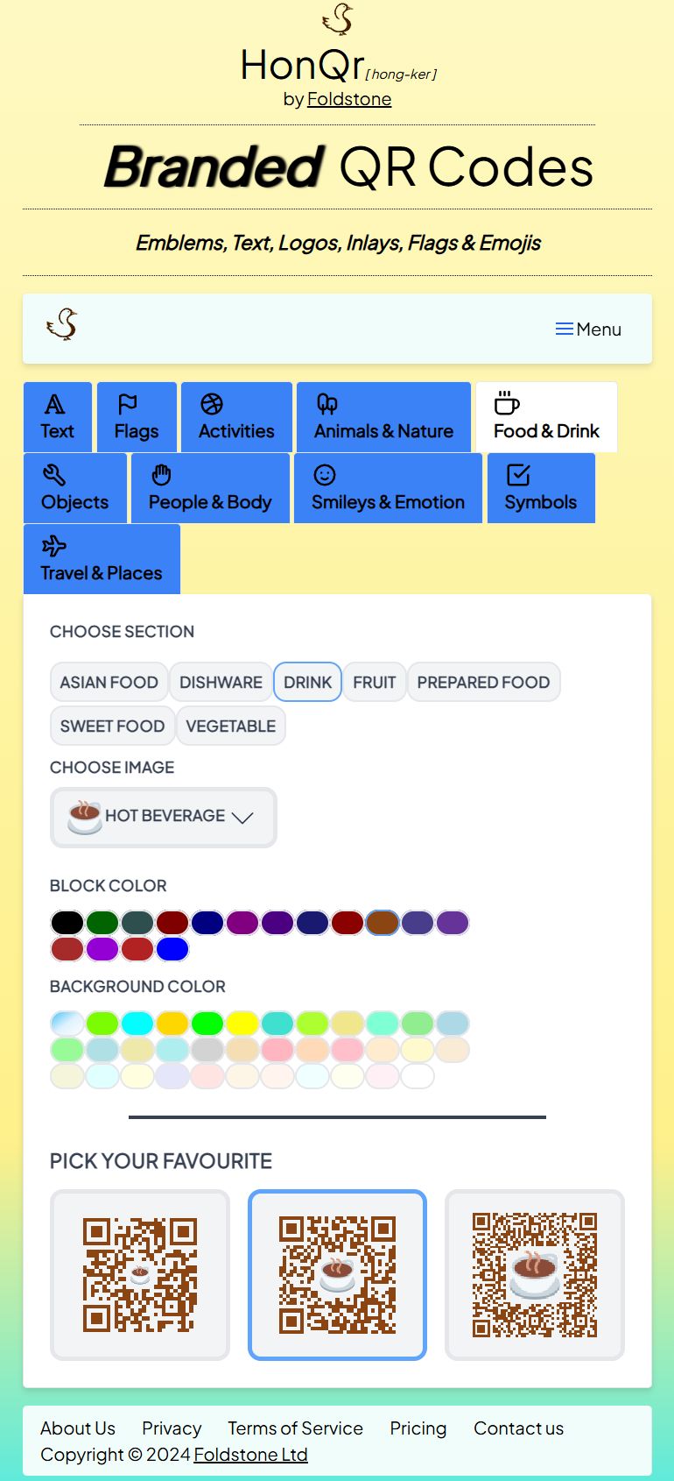Activate the SWEET FOOD section
This screenshot has height=1481, width=674.
click(111, 726)
